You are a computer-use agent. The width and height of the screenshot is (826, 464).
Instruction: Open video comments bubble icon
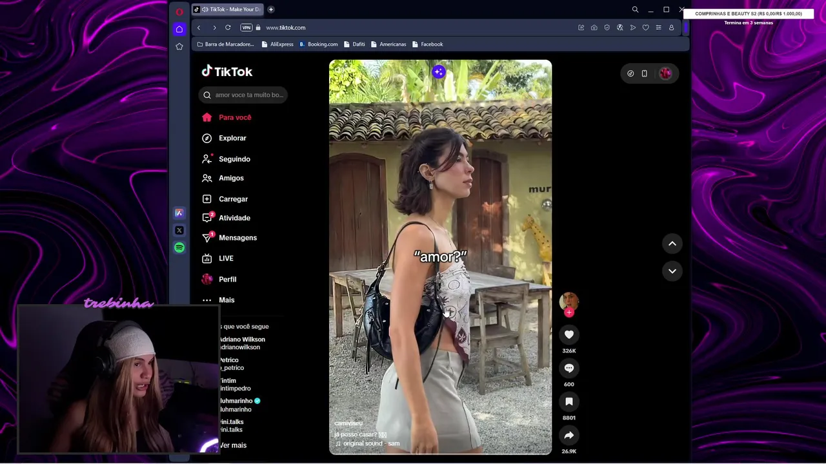coord(569,368)
